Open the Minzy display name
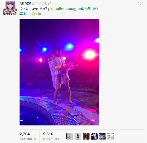The width and height of the screenshot is (147, 143). (x=25, y=3)
